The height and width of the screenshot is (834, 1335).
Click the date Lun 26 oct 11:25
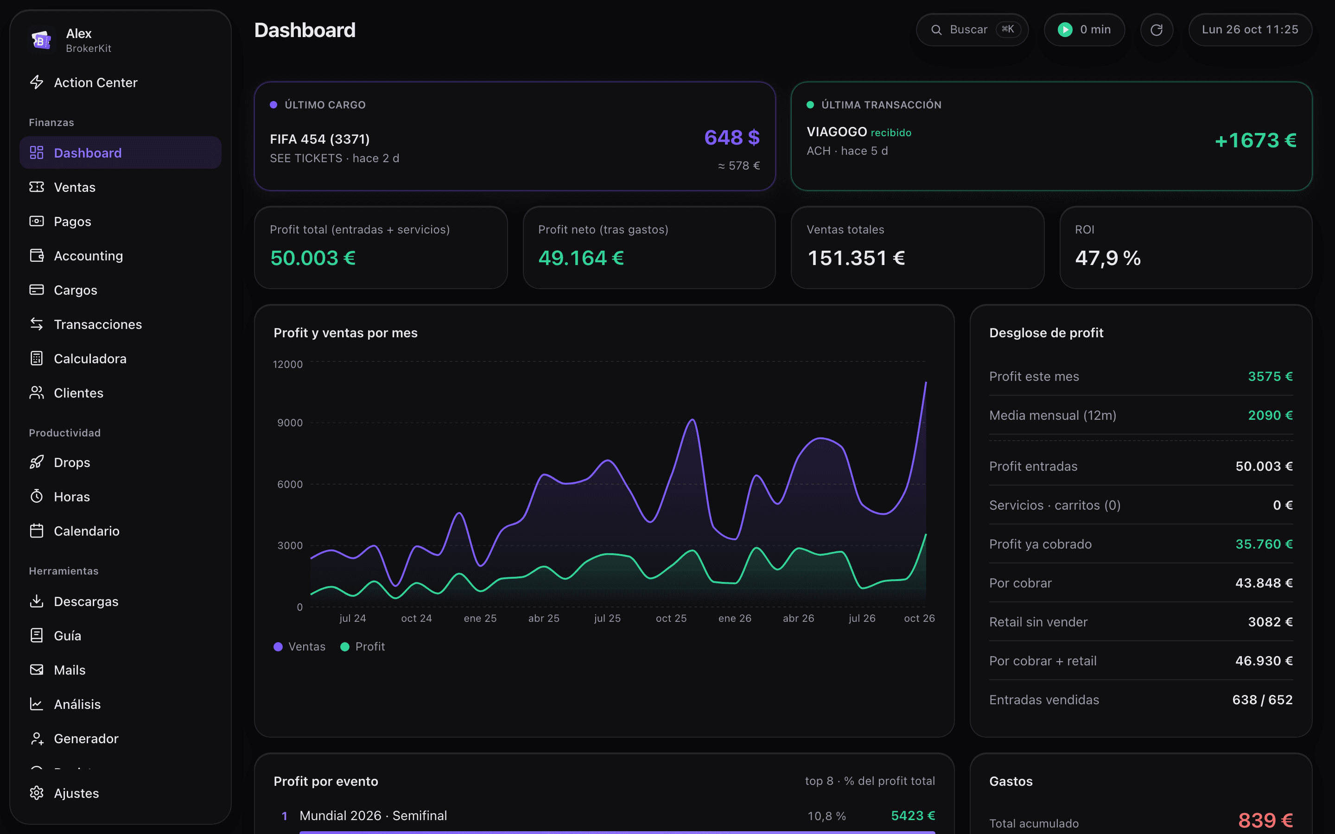(1250, 30)
